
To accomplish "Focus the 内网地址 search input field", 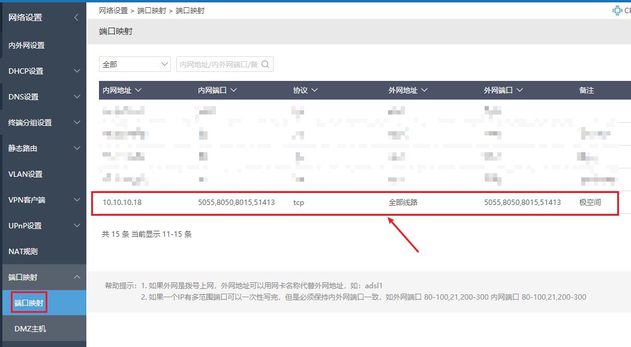I will [x=219, y=65].
